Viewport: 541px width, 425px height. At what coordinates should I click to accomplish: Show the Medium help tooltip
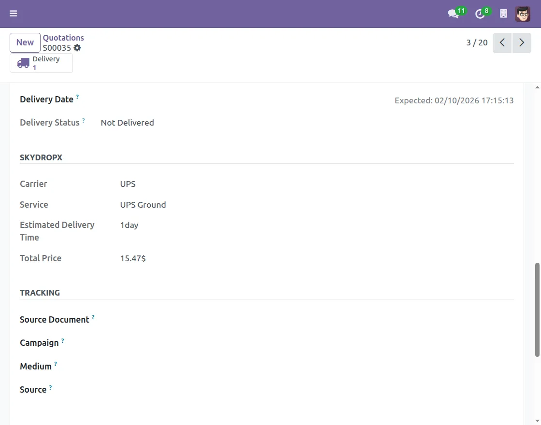click(55, 363)
